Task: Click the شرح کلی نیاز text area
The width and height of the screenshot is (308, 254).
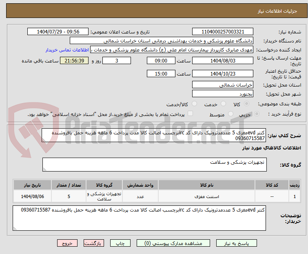Action: click(154, 135)
